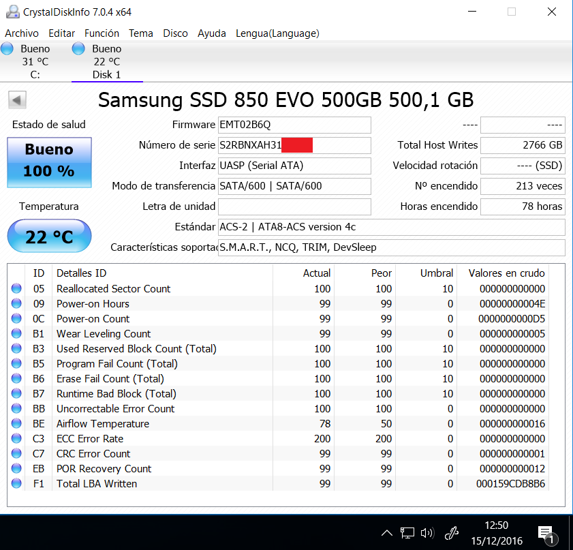Click status orb of Airflow Temperature row
This screenshot has height=550, width=573.
pyautogui.click(x=16, y=423)
